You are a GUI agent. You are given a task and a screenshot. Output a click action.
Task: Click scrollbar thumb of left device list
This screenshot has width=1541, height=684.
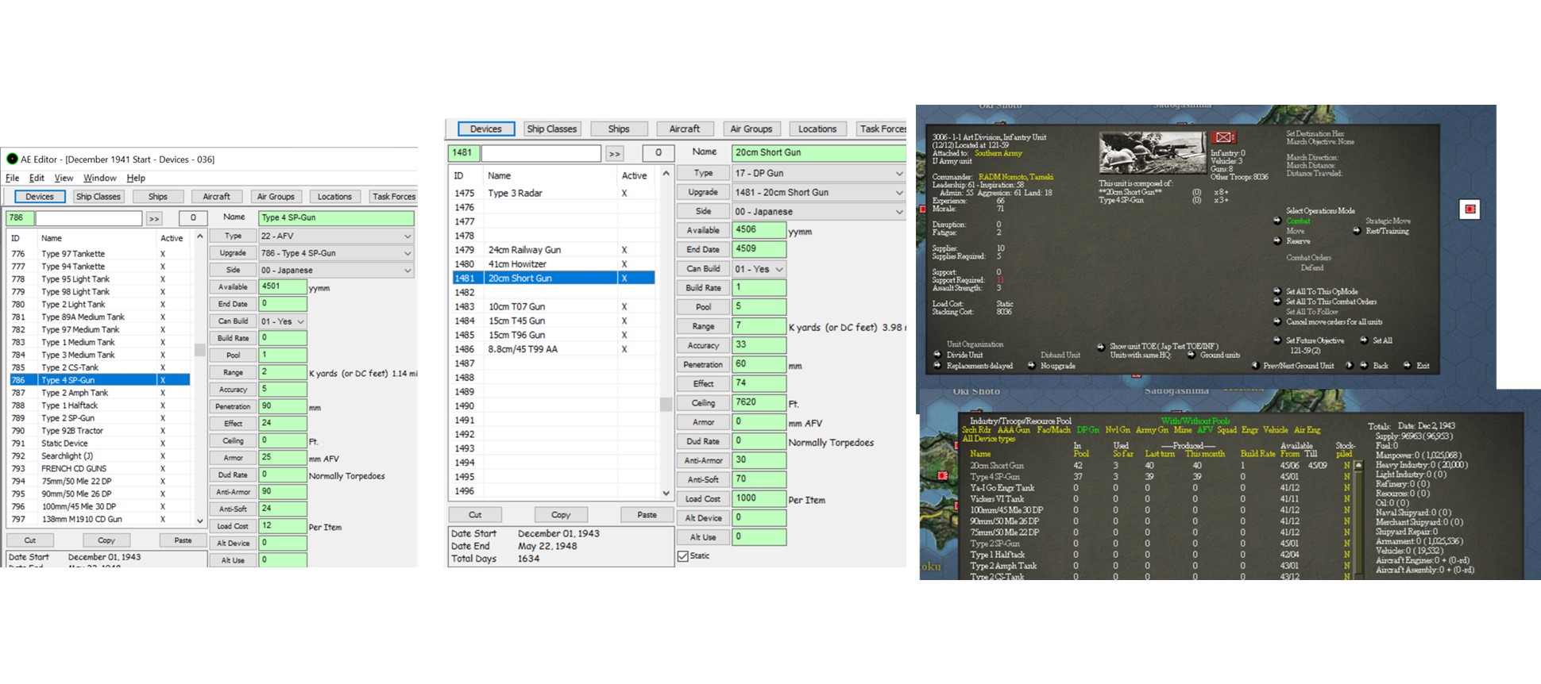point(199,350)
